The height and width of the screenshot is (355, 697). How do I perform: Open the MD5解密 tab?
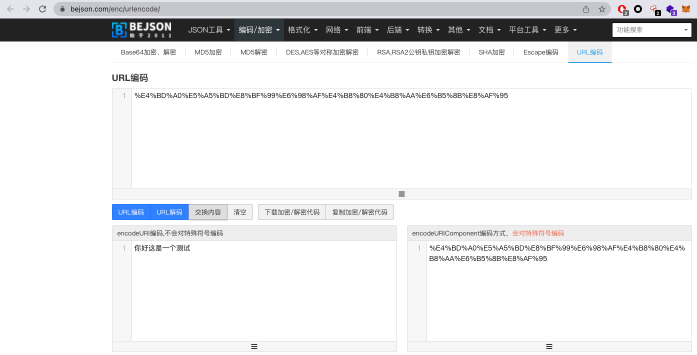pyautogui.click(x=253, y=52)
